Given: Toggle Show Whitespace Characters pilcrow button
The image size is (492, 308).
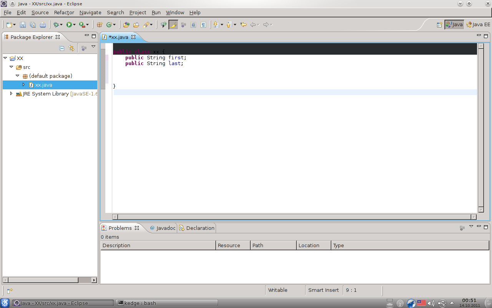Looking at the screenshot, I should click(203, 25).
